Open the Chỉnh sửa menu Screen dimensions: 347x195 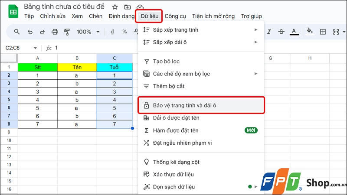[52, 16]
